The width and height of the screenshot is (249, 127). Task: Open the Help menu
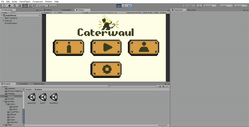(x=57, y=2)
